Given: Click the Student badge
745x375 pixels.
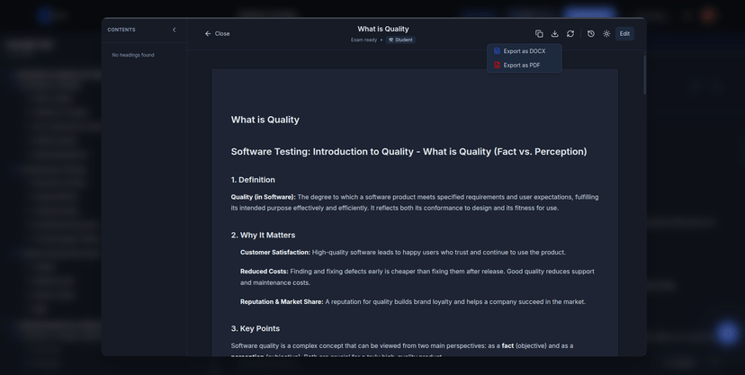Looking at the screenshot, I should pos(400,40).
